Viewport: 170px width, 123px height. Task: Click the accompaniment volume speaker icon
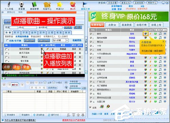(66, 83)
